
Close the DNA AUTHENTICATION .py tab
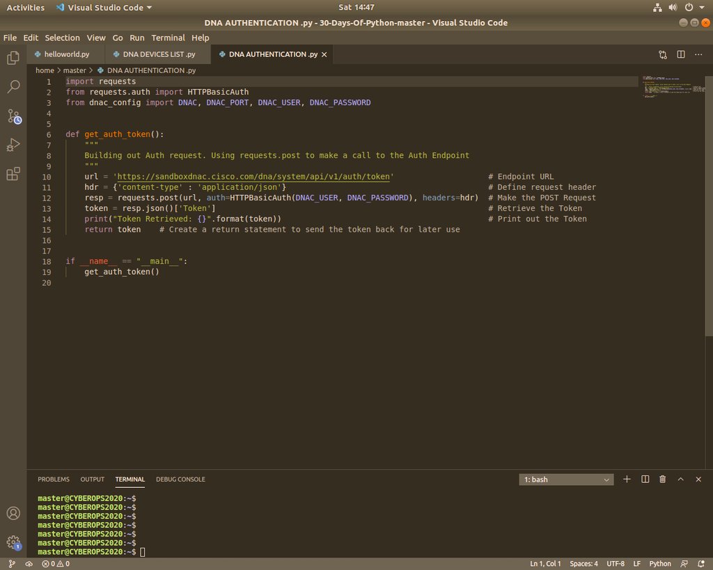pos(324,54)
